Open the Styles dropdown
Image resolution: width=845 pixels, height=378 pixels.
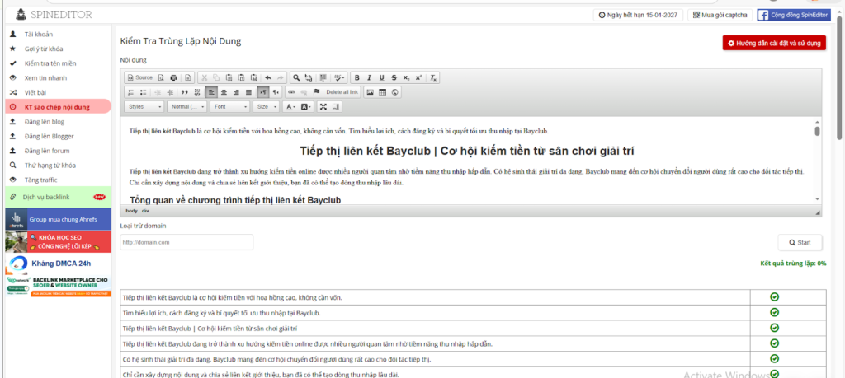[144, 107]
